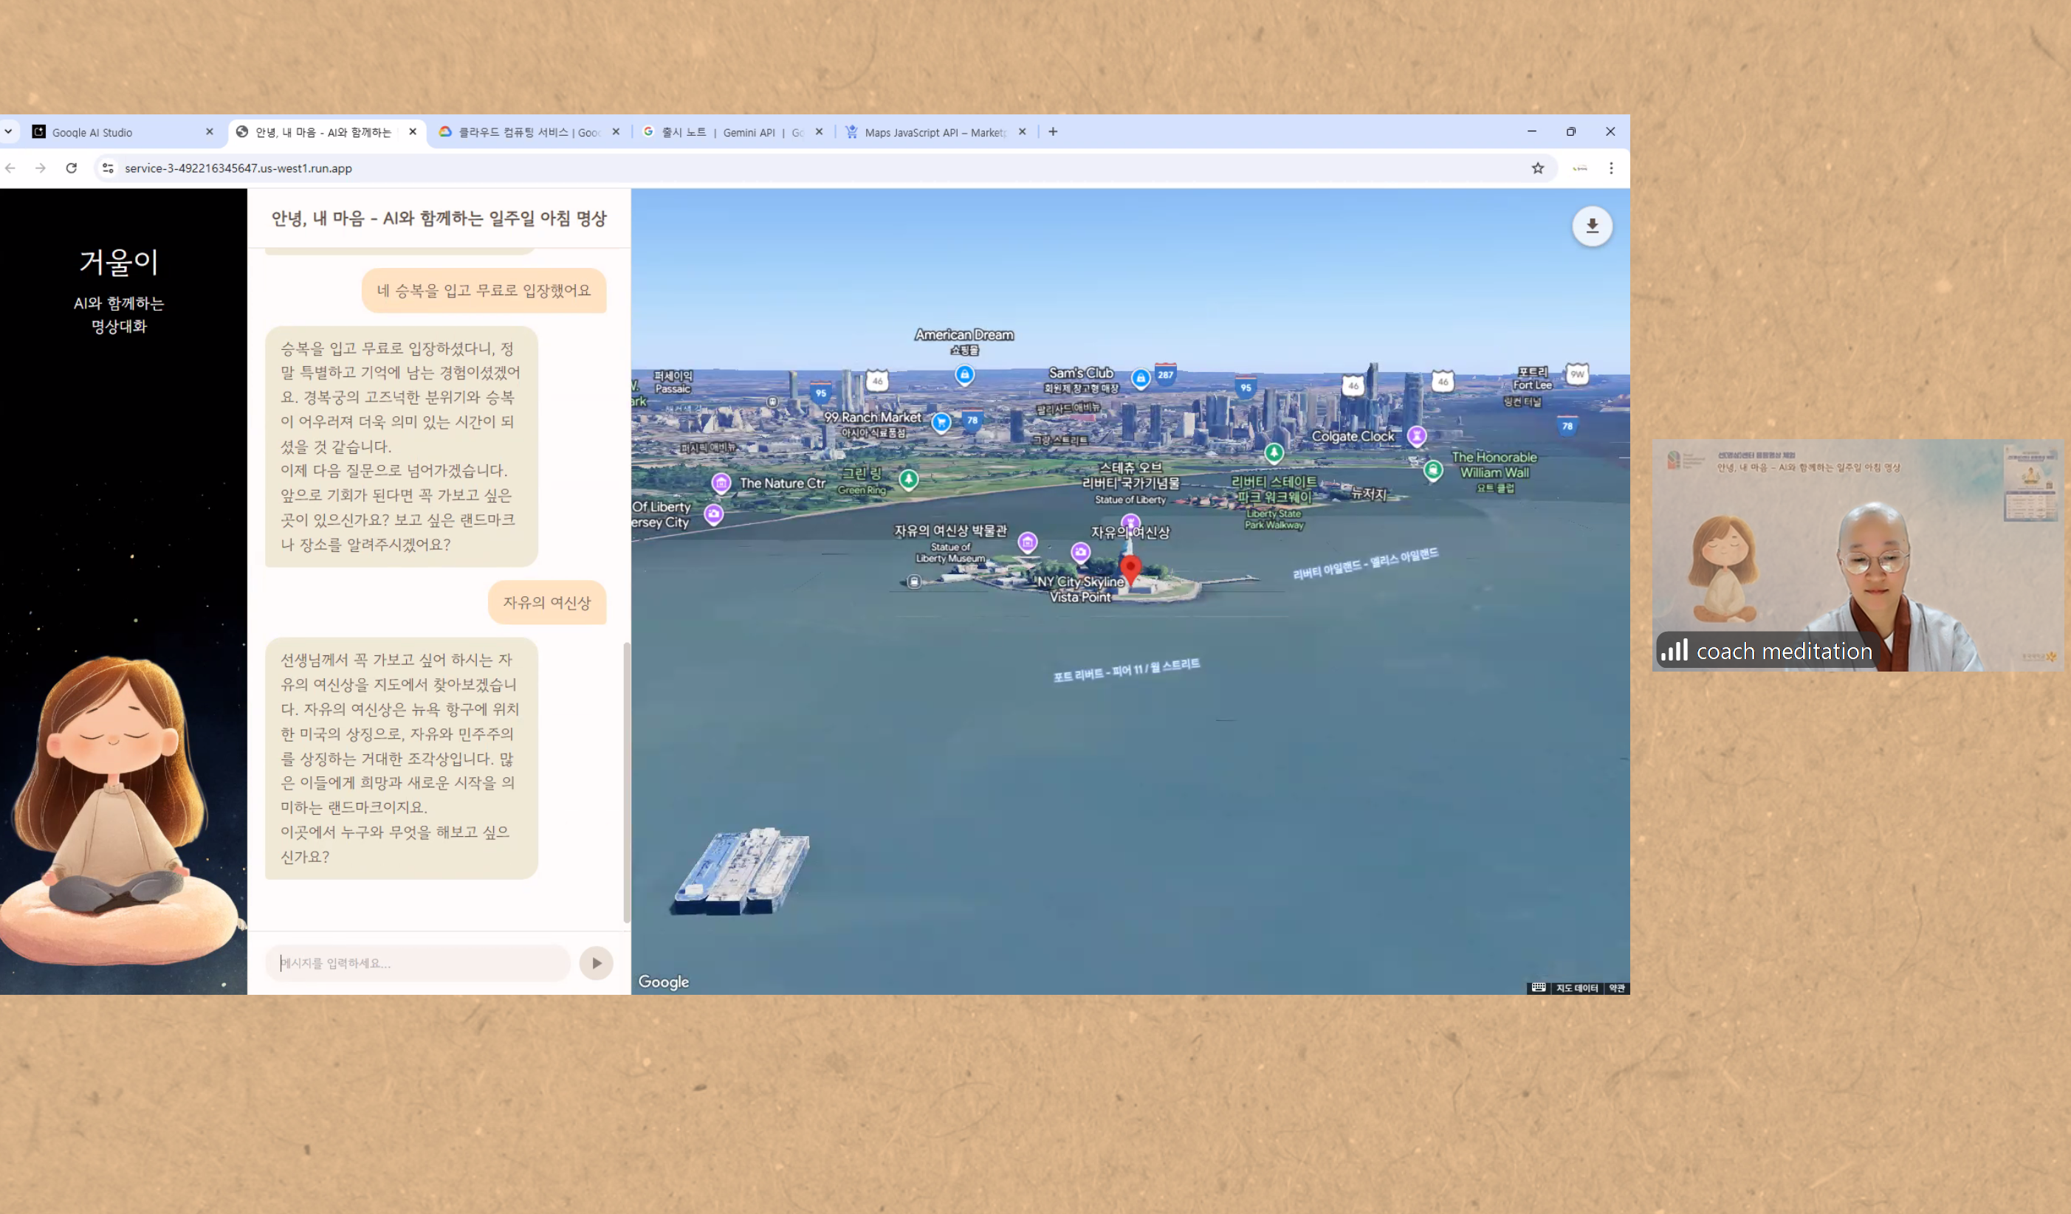
Task: Open the Gemini API release notes tab
Action: coord(724,132)
